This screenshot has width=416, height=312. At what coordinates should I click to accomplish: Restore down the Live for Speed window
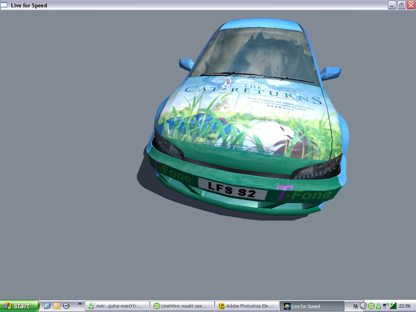coord(401,5)
